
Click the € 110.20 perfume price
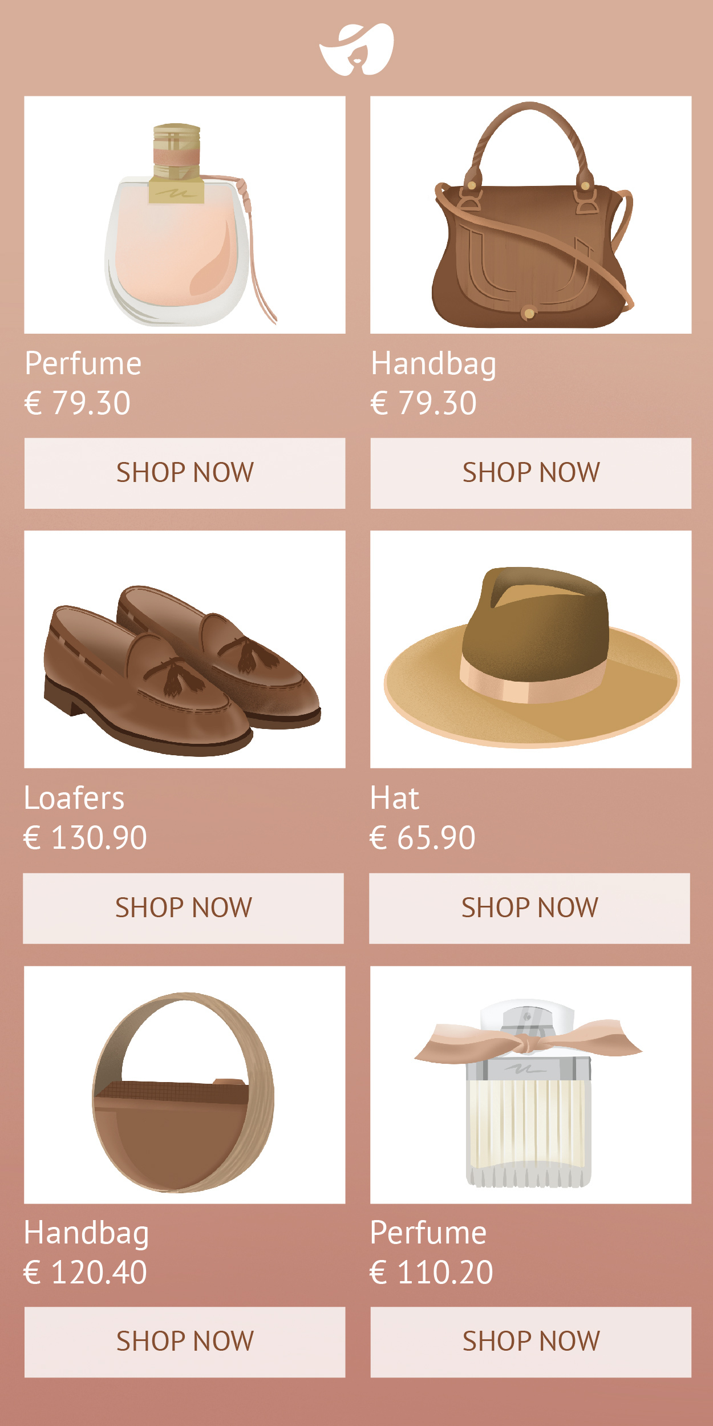(x=431, y=1272)
